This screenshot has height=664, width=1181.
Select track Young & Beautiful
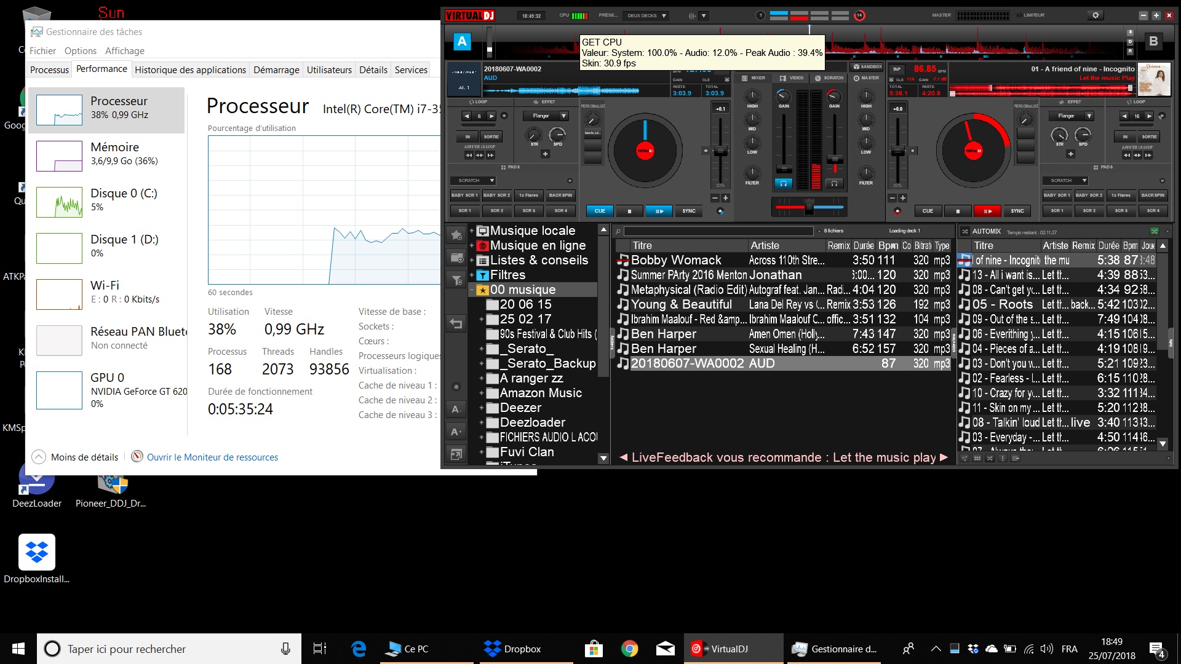click(x=783, y=304)
